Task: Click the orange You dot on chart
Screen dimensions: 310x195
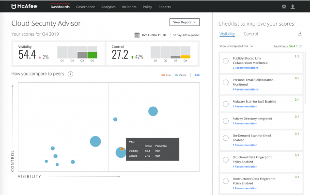Action: pos(122,149)
